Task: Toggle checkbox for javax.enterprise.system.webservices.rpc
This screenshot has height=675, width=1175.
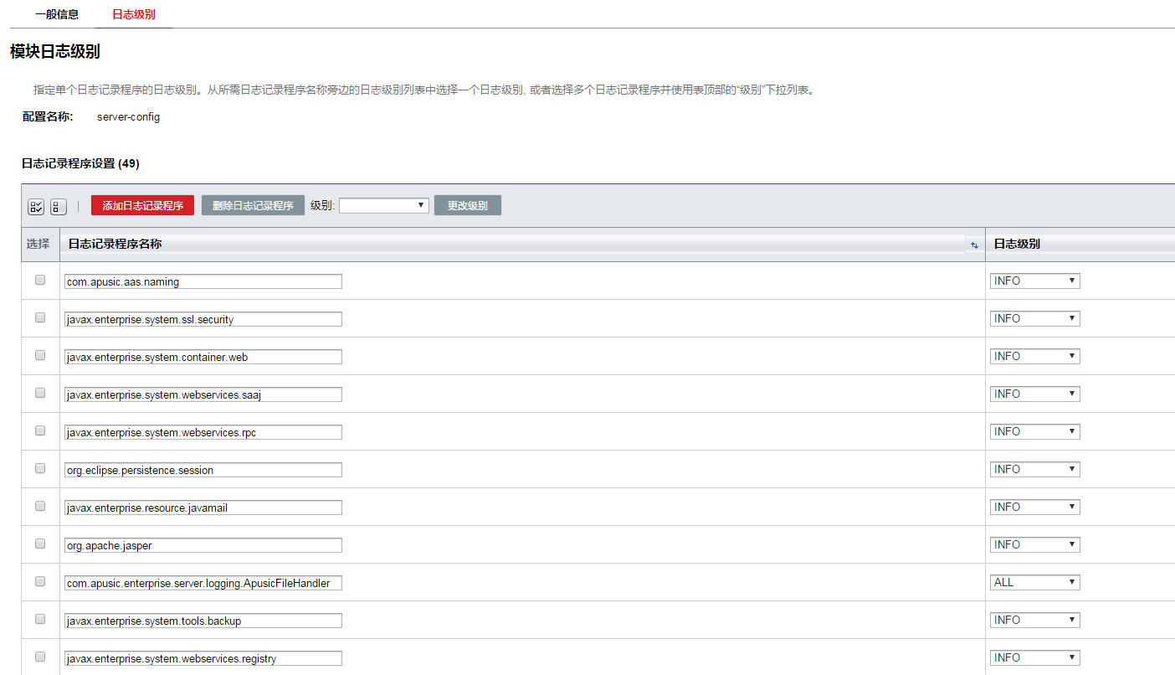Action: click(x=40, y=431)
